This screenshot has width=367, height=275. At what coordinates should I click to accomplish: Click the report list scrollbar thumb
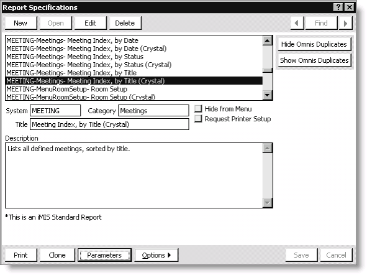(x=267, y=70)
